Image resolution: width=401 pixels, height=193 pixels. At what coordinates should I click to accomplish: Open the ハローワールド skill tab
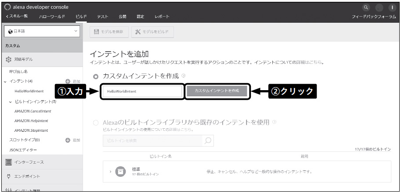(52, 17)
